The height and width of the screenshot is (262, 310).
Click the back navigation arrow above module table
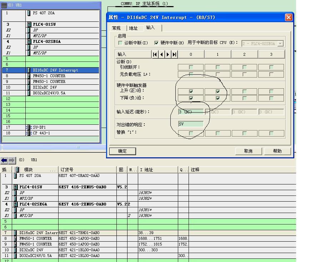(4, 160)
